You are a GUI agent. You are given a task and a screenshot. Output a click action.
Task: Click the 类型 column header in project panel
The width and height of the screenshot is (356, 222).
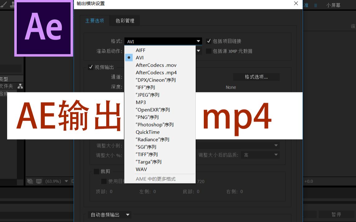point(4,79)
